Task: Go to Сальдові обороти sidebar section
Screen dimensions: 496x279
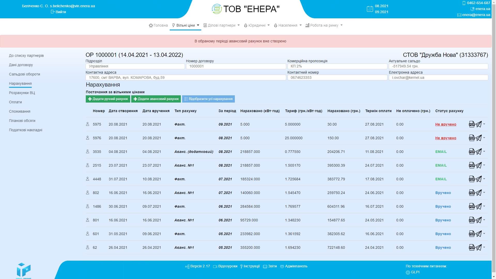Action: 25,74
